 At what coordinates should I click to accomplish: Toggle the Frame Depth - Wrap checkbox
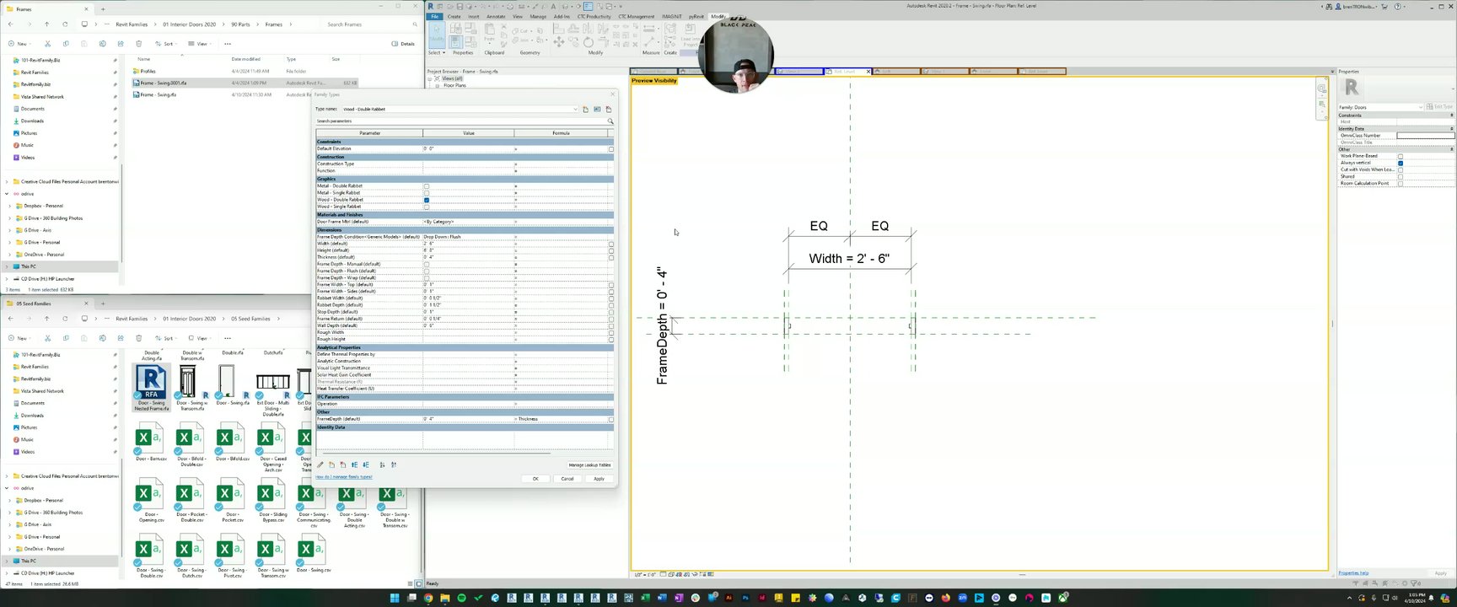coord(427,278)
